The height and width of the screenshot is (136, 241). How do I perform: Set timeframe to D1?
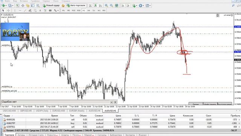click(94, 11)
